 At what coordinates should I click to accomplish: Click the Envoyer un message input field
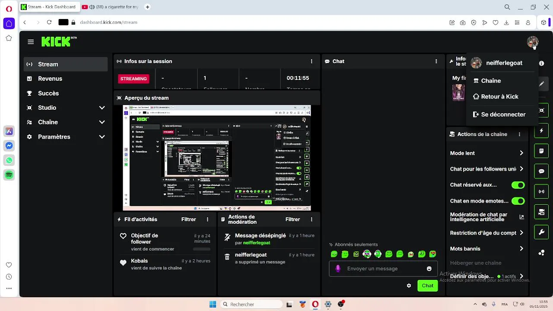tap(383, 269)
